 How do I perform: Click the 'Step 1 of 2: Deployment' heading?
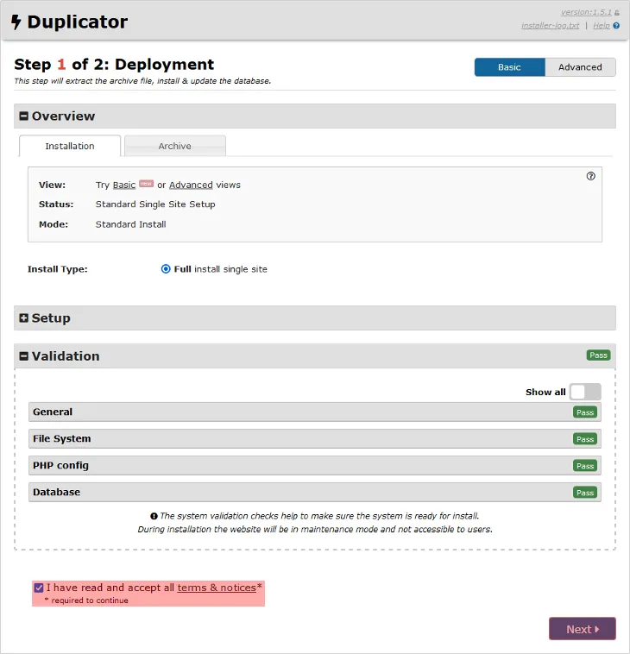point(114,65)
